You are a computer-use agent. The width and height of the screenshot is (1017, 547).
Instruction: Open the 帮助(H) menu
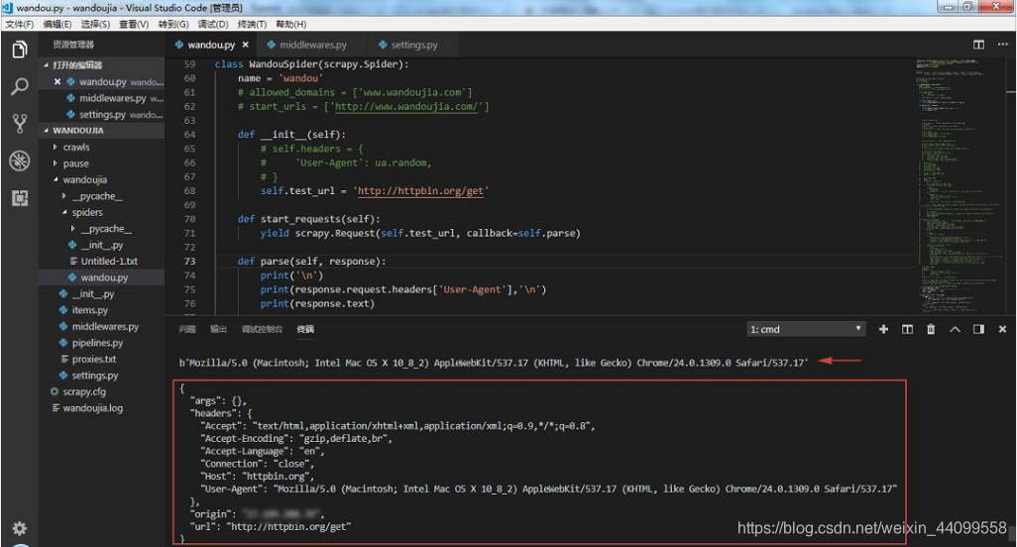coord(290,24)
